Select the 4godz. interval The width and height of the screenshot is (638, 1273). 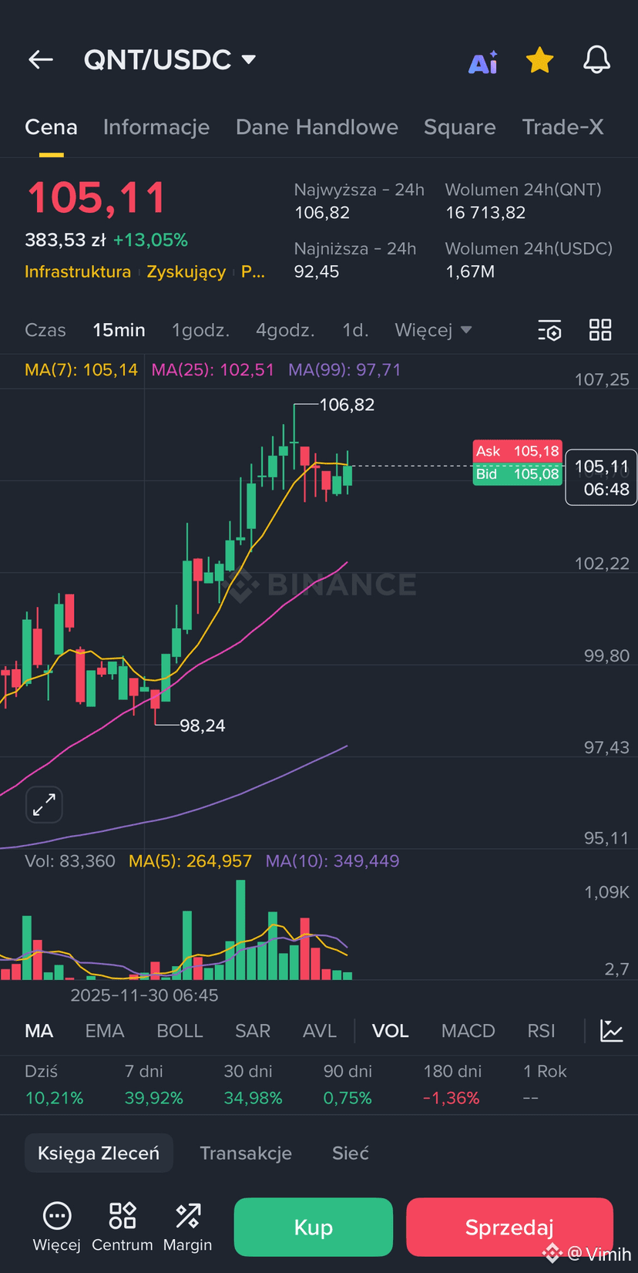pos(285,330)
